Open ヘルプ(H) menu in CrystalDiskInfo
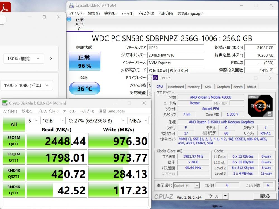Screen dimensions: 279x209 166,13
